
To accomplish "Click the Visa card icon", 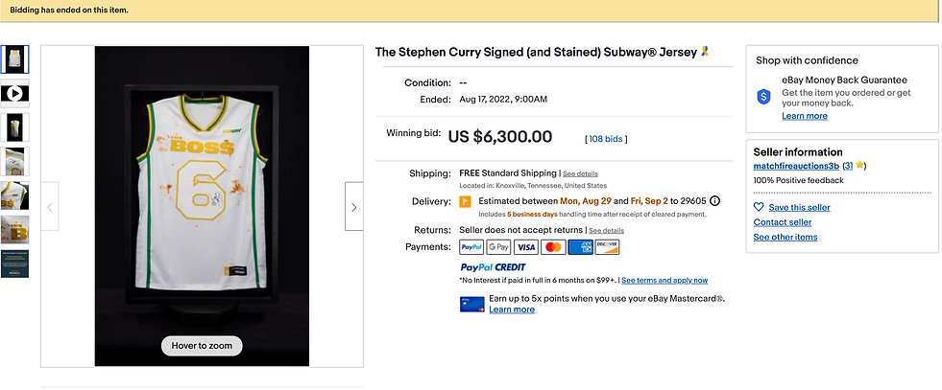I will coord(526,247).
